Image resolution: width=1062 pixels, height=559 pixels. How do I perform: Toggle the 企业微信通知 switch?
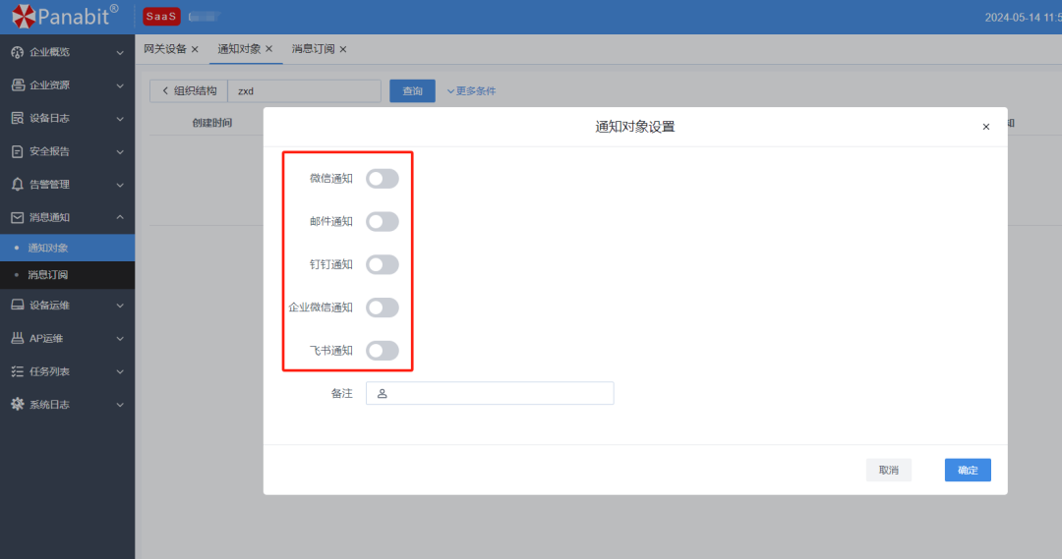(x=382, y=307)
